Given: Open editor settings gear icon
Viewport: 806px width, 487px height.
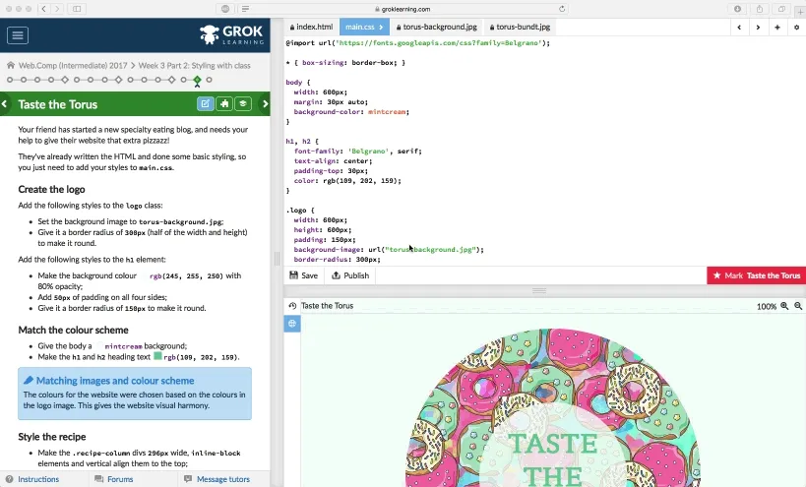Looking at the screenshot, I should (796, 28).
